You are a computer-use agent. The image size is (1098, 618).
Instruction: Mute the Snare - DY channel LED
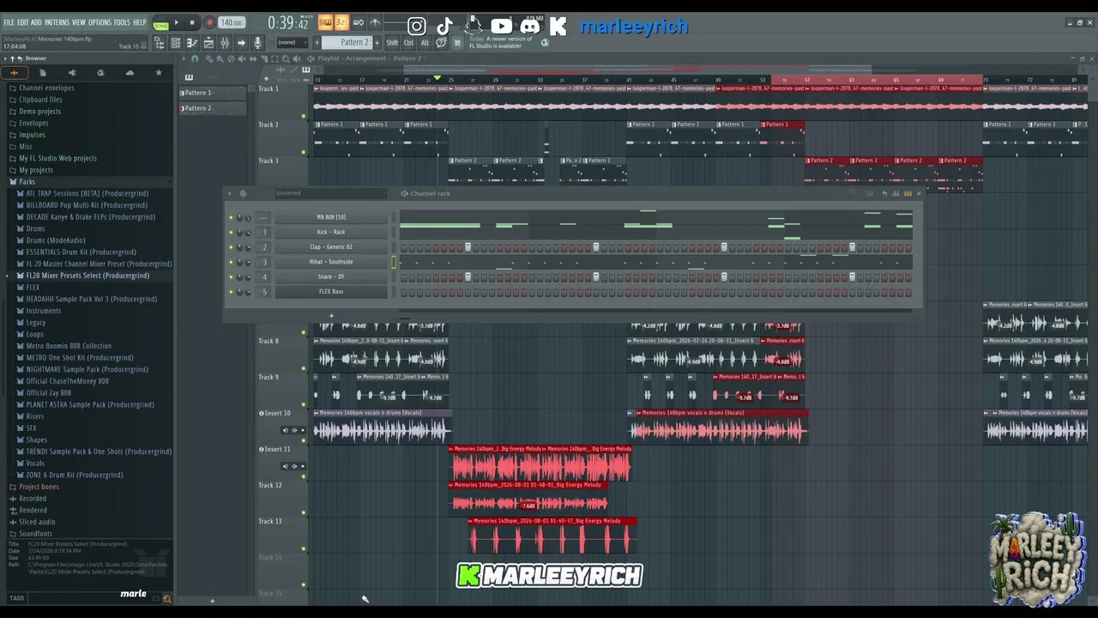coord(231,276)
